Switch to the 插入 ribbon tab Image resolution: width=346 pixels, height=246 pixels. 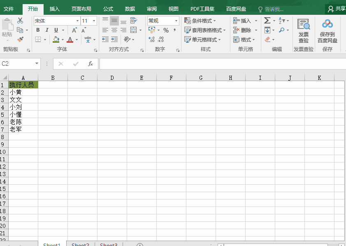click(x=54, y=9)
